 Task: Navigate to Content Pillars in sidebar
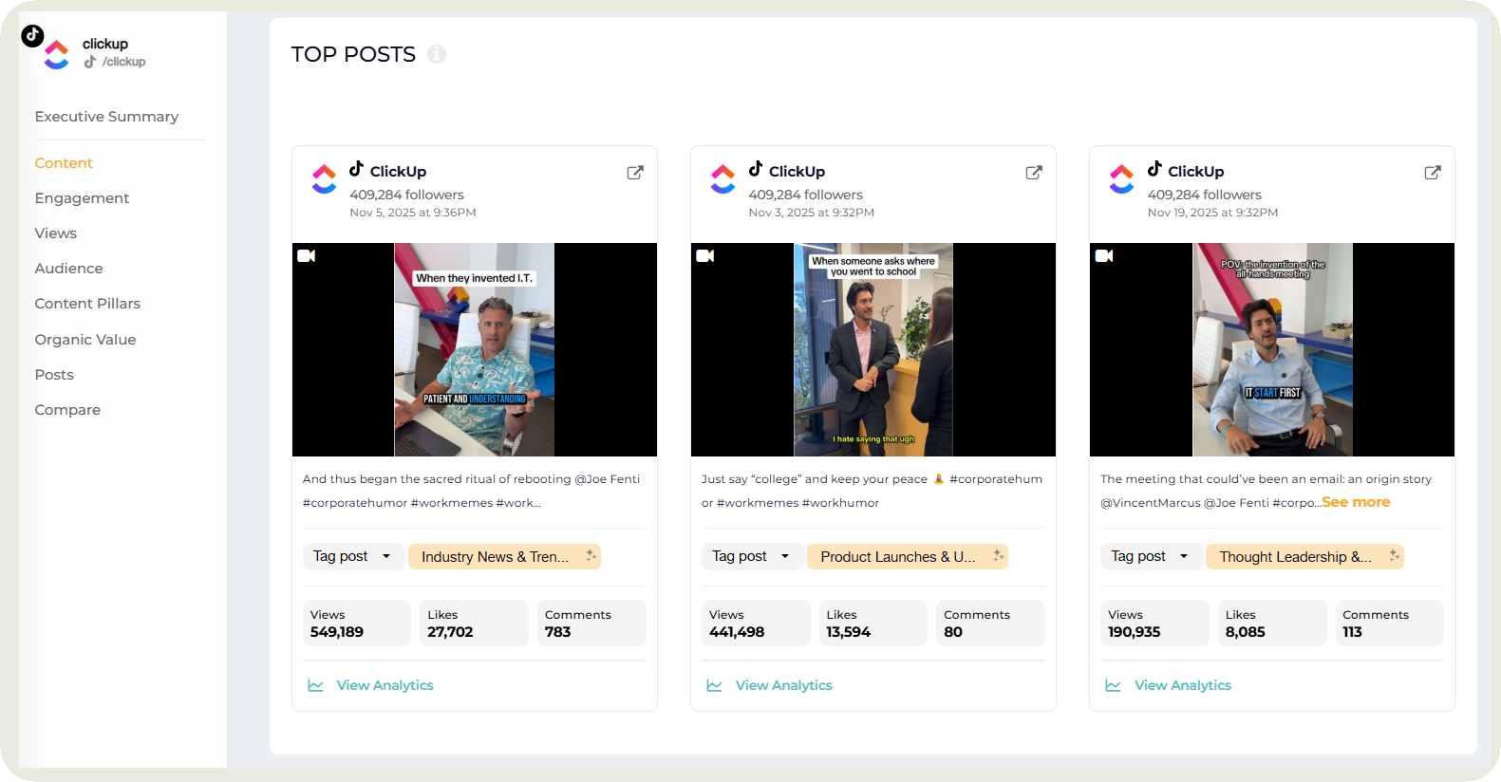click(87, 304)
